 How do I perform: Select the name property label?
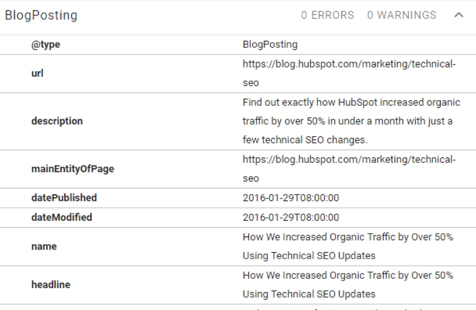tap(44, 246)
